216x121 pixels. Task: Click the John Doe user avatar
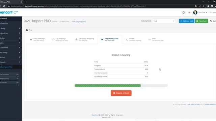pos(195,12)
